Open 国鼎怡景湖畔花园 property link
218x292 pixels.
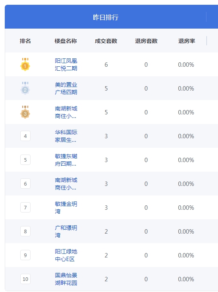(x=66, y=279)
